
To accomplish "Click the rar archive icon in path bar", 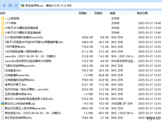I will (x=23, y=6).
